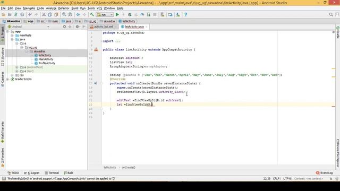Click the Find magnifier icon
The width and height of the screenshot is (340, 191).
pyautogui.click(x=64, y=15)
